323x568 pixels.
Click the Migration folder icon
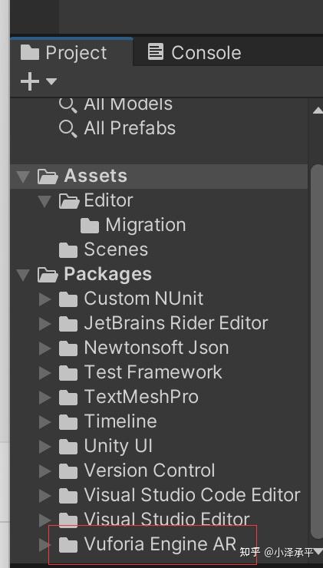click(90, 226)
